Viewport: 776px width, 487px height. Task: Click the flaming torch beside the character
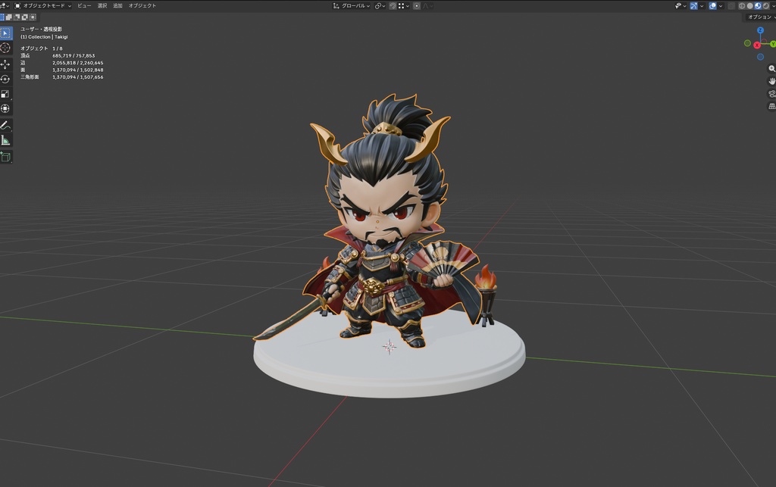tap(487, 295)
